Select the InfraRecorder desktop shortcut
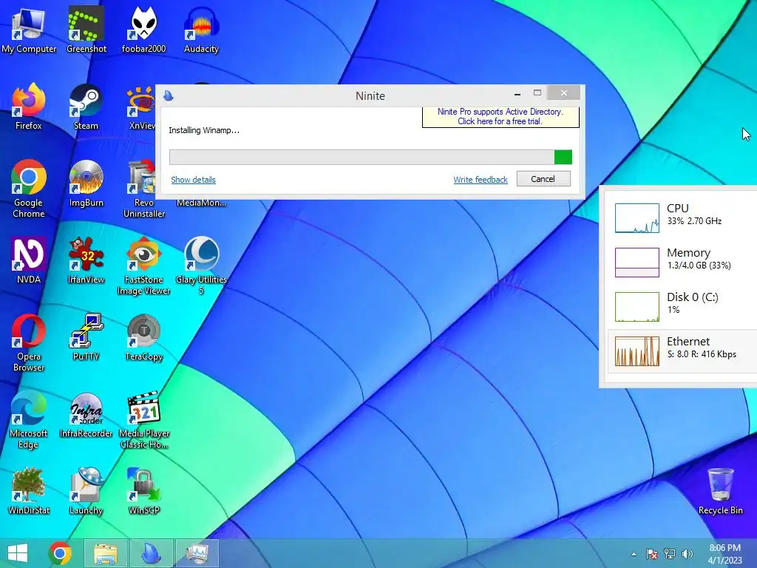The height and width of the screenshot is (568, 757). pos(86,414)
